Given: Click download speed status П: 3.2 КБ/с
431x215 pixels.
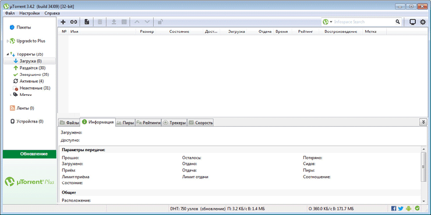Looking at the screenshot, I should (246, 209).
